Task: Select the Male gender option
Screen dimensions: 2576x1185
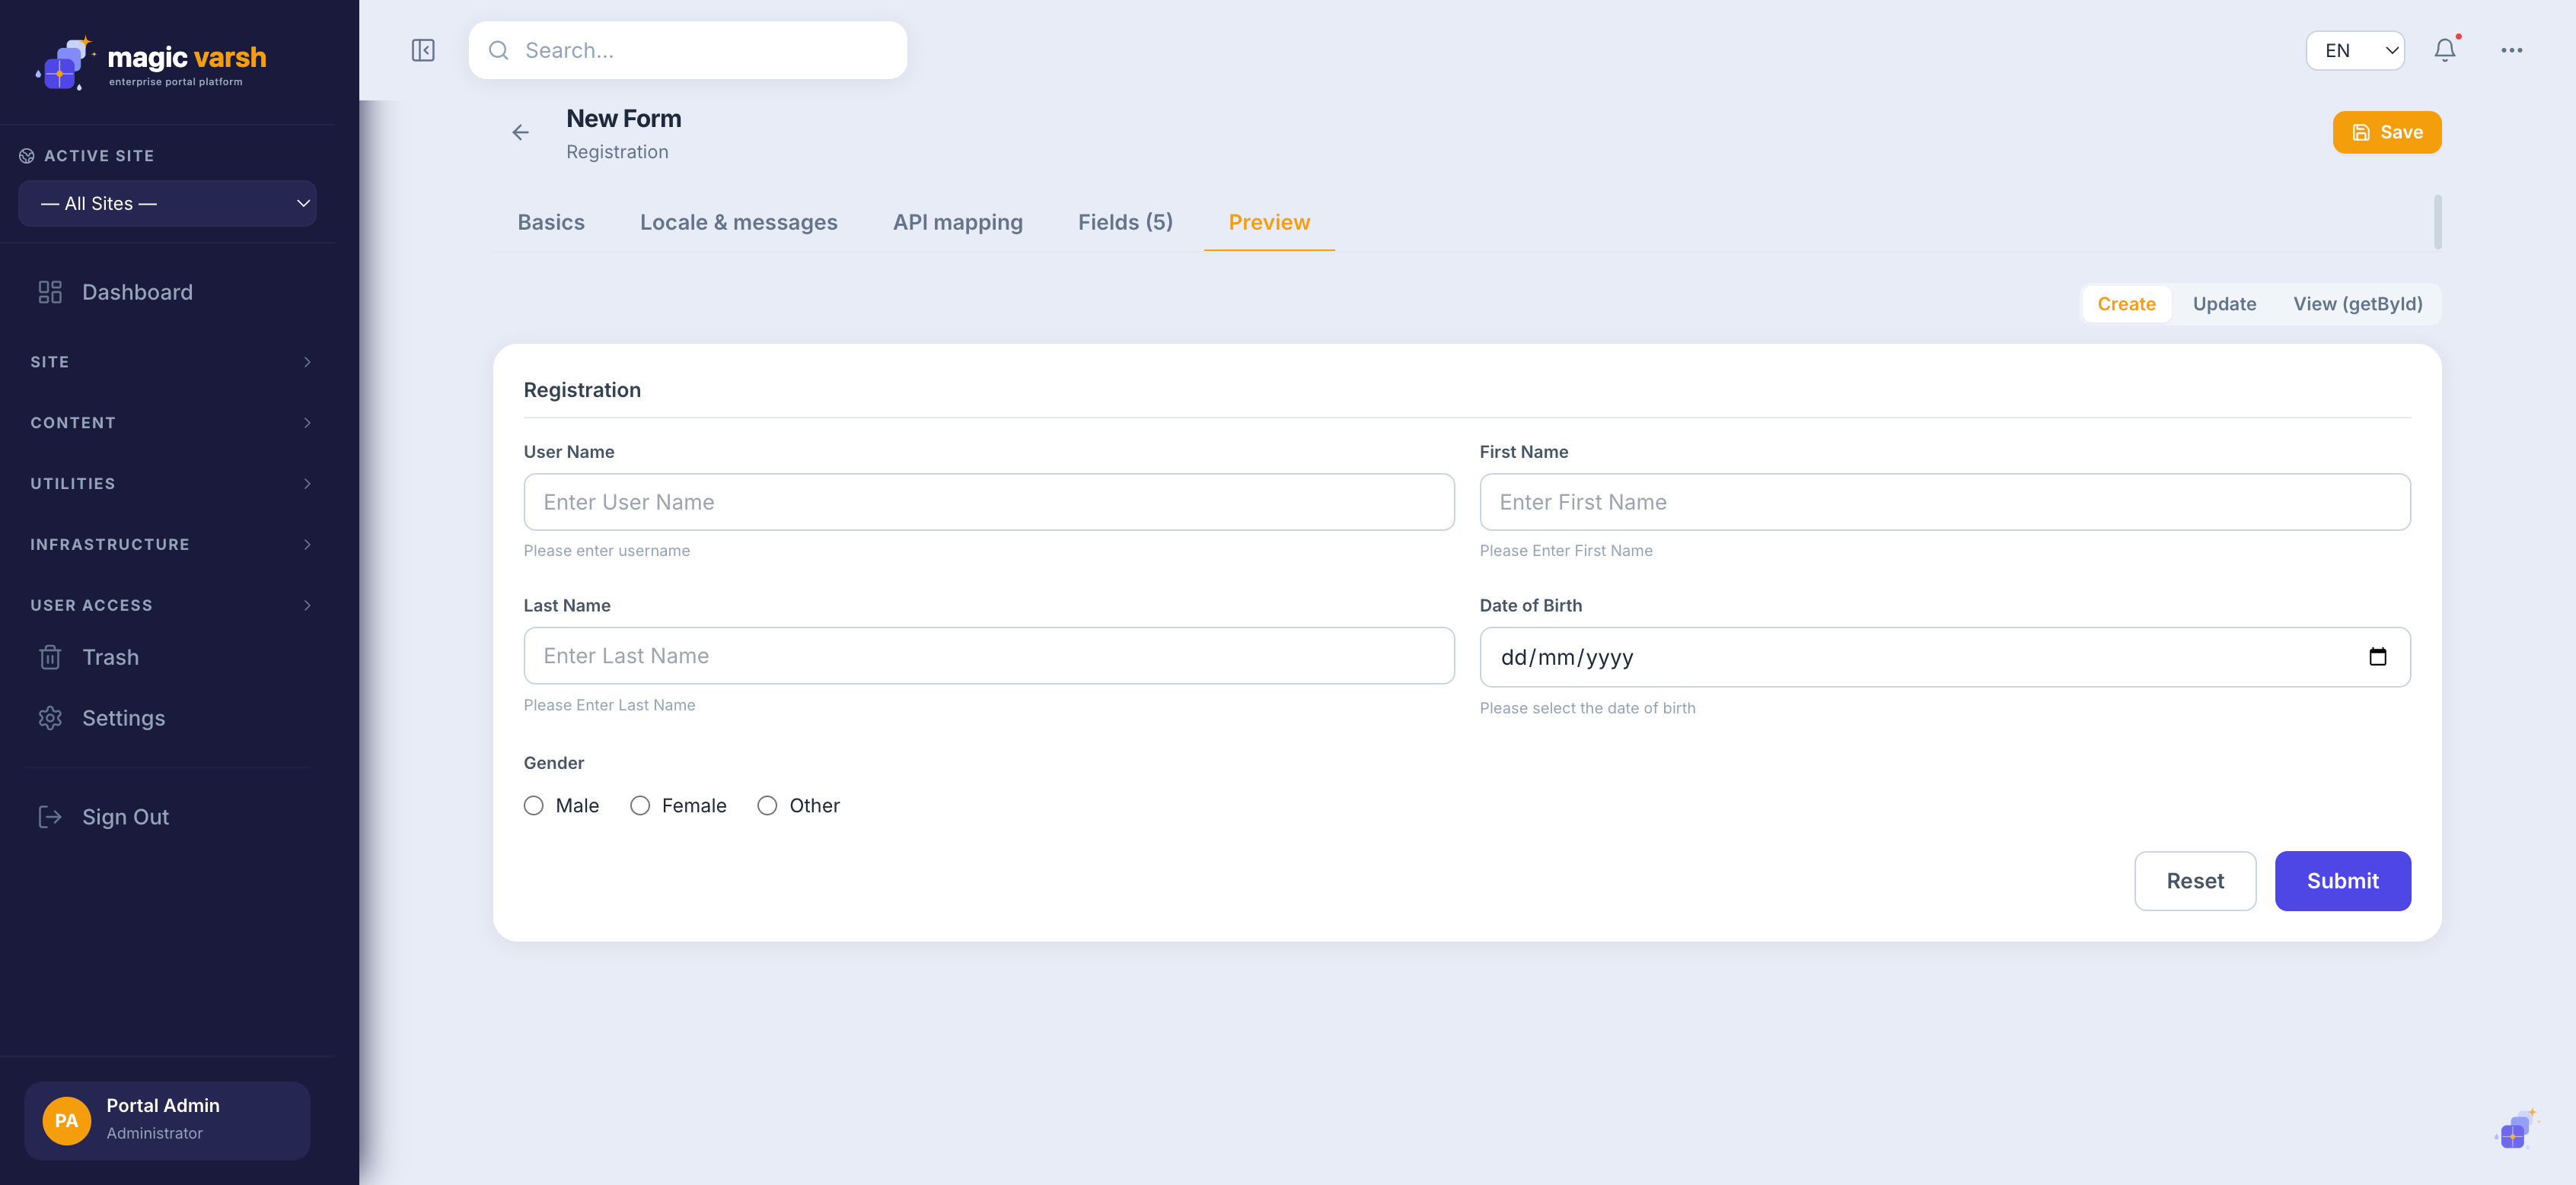Action: click(x=534, y=805)
